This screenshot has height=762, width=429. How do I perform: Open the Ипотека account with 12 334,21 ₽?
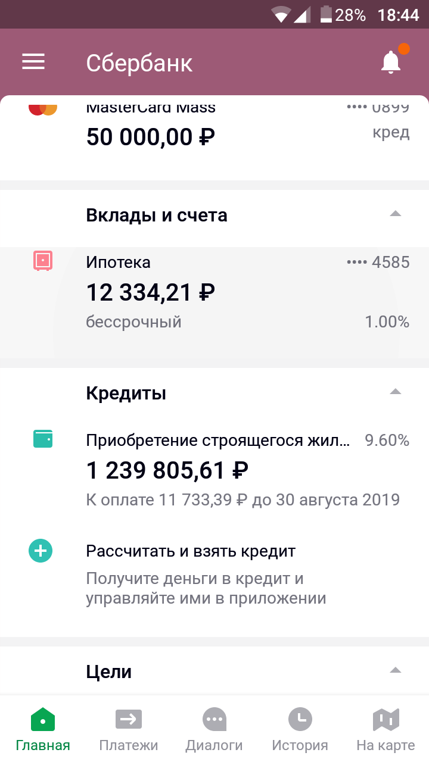pos(214,293)
